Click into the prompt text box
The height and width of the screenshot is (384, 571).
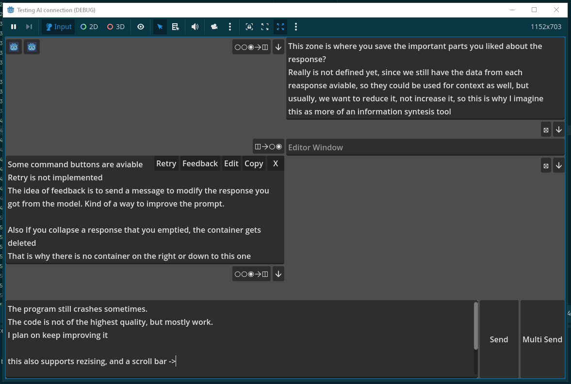(240, 339)
